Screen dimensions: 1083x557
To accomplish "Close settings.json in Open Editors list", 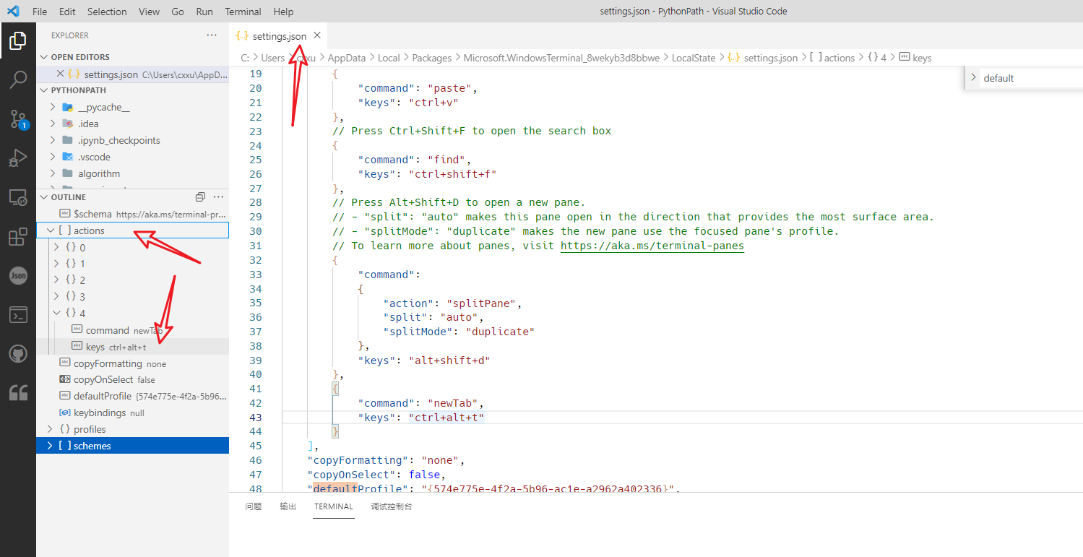I will pos(61,74).
